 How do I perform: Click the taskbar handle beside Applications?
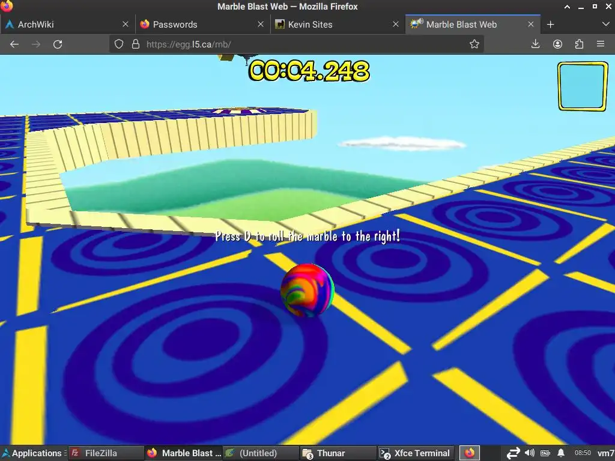pos(65,453)
